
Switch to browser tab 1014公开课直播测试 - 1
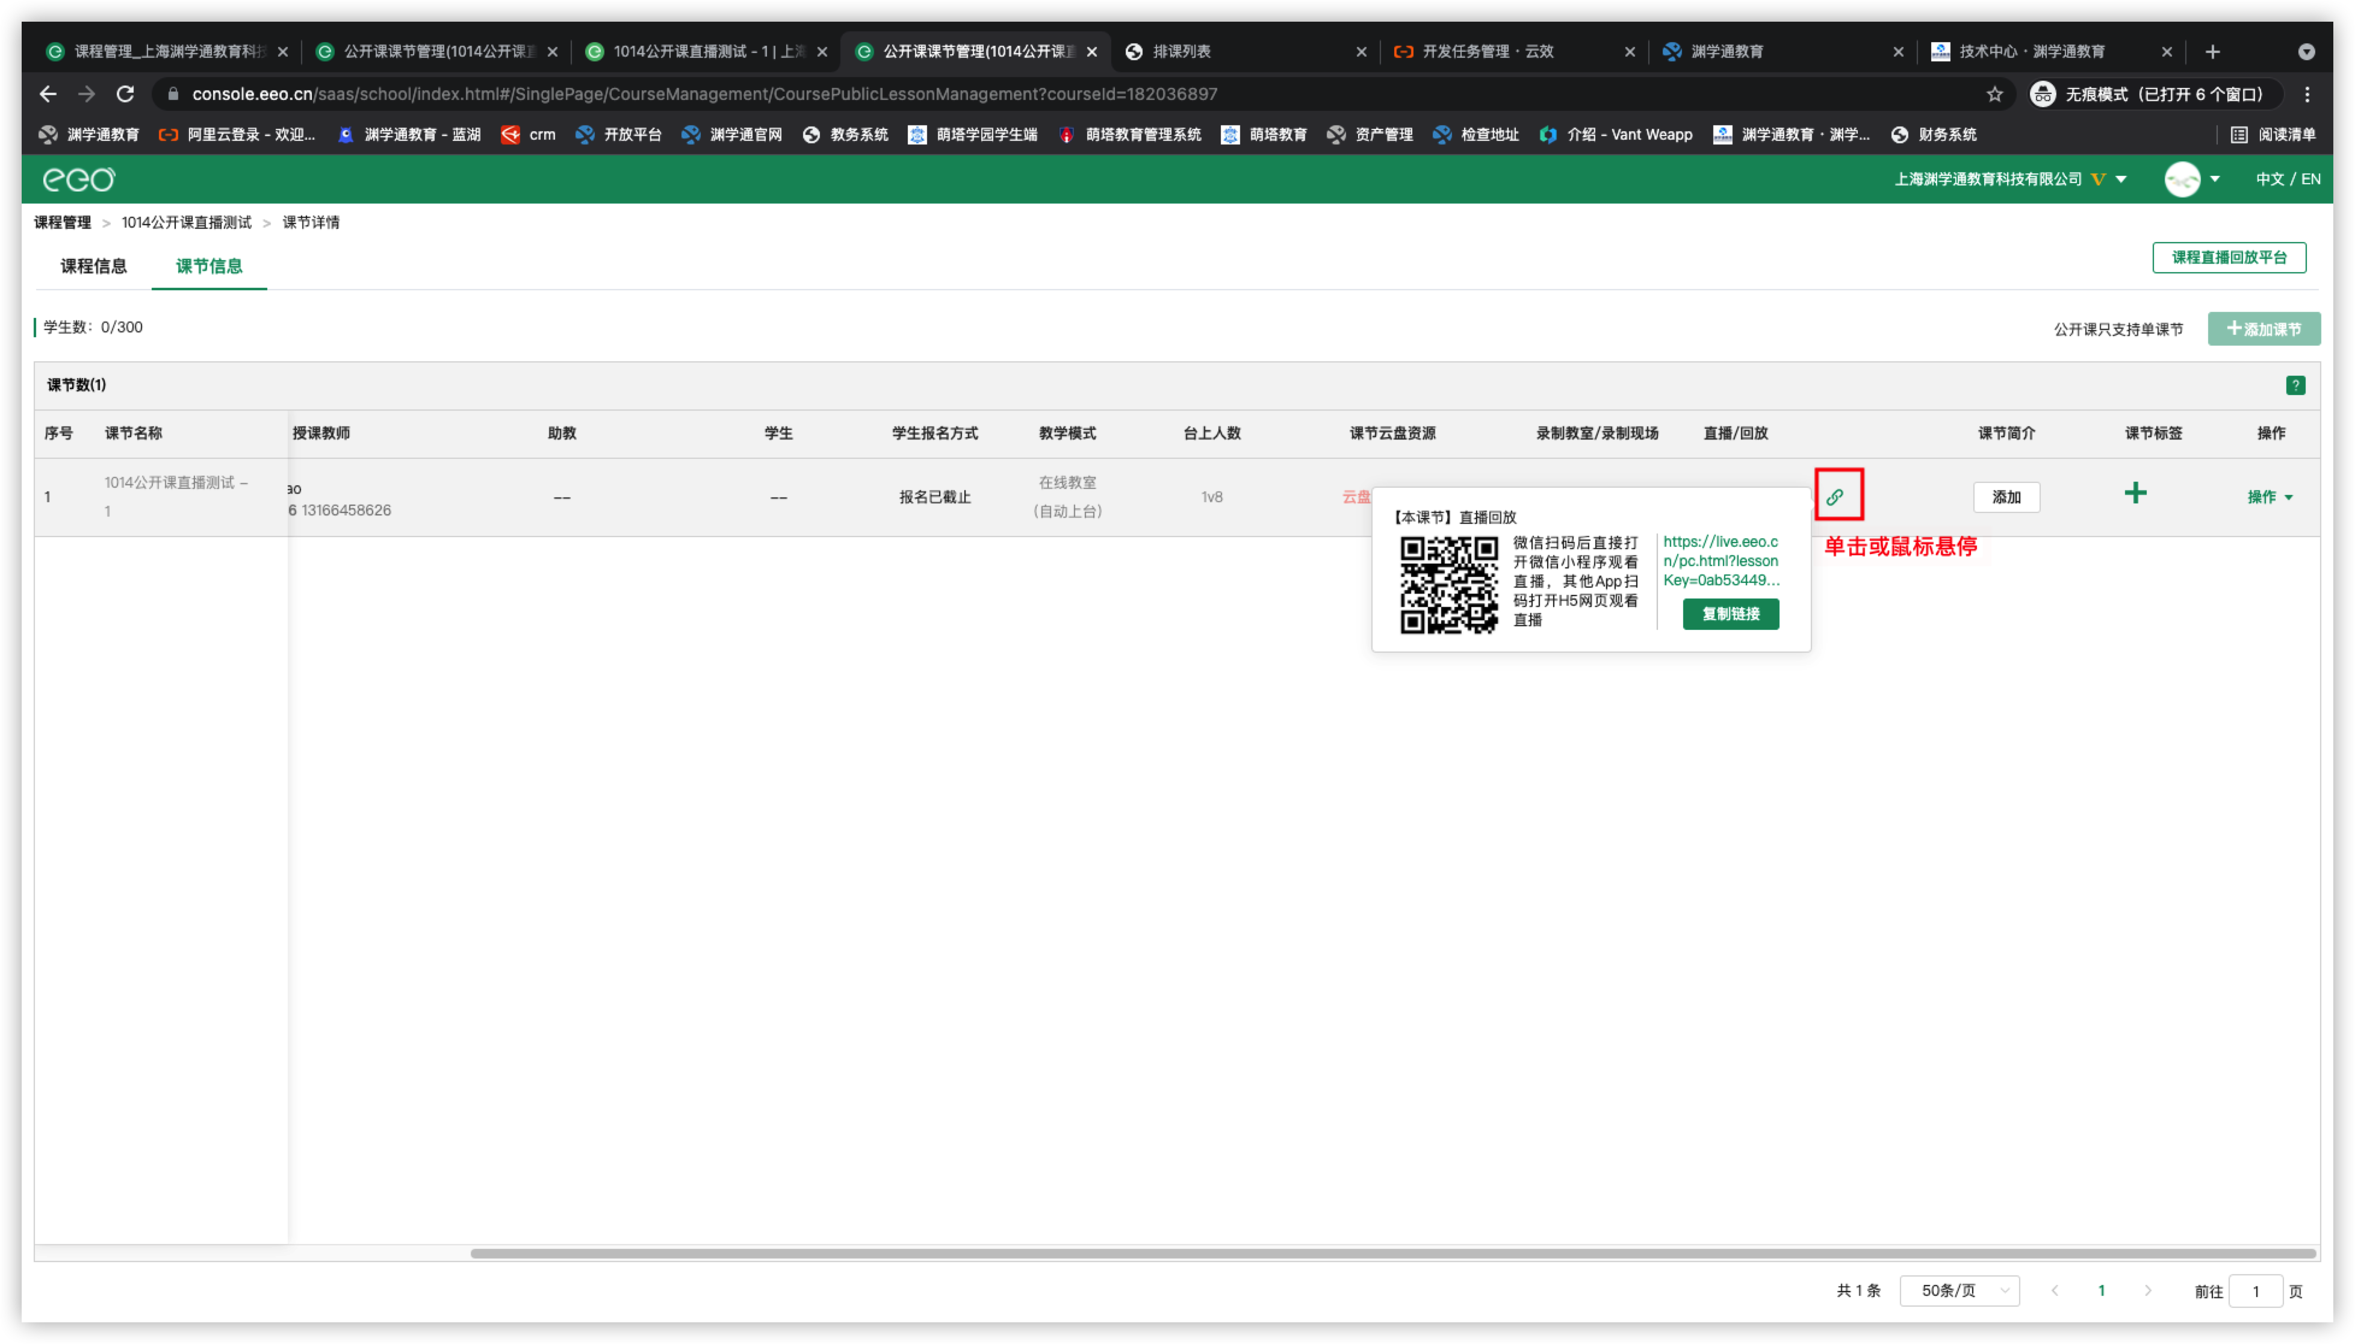(706, 52)
